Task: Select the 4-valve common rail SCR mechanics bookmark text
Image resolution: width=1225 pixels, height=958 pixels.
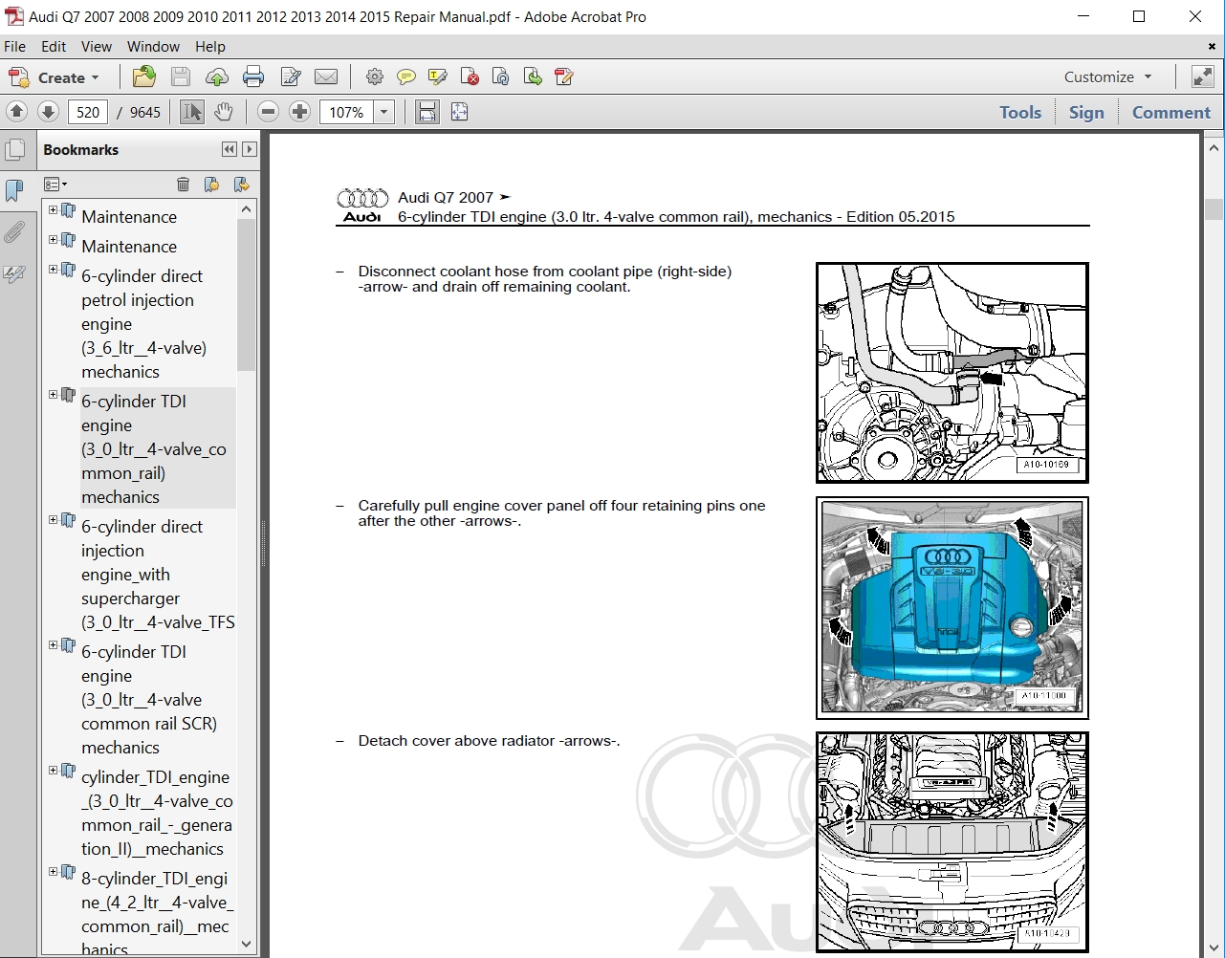Action: point(149,700)
